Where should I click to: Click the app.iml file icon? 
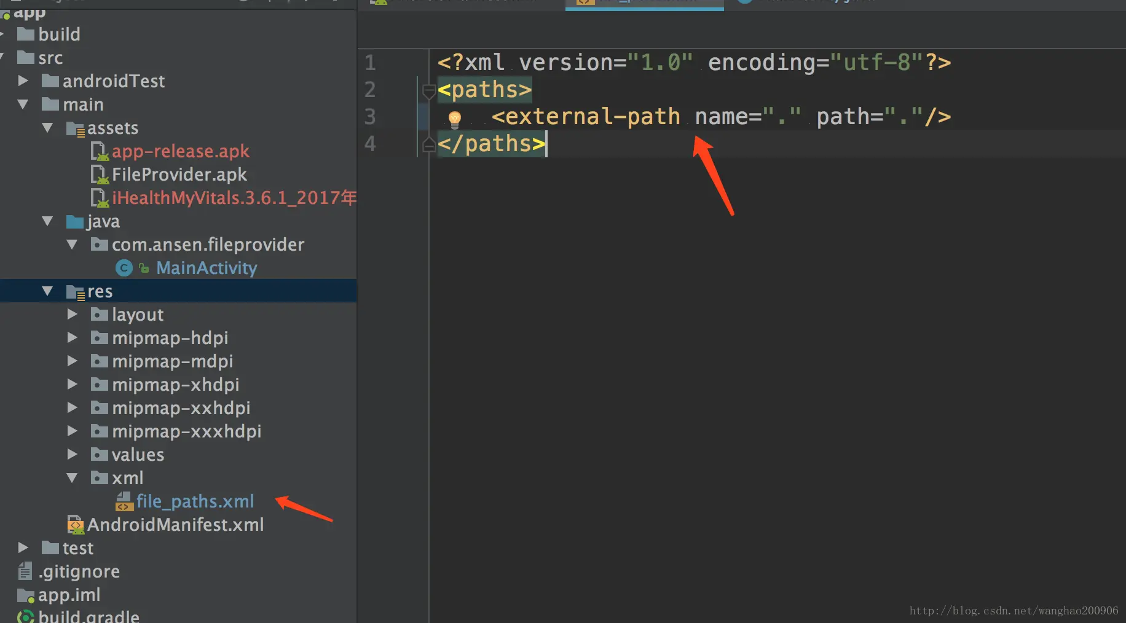(26, 595)
